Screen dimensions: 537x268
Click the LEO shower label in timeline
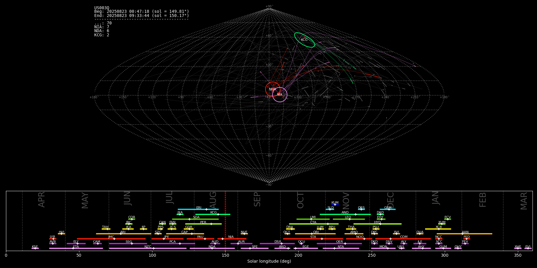click(x=348, y=217)
